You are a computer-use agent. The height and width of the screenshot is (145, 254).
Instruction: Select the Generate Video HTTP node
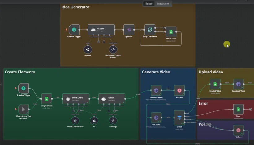click(x=156, y=91)
